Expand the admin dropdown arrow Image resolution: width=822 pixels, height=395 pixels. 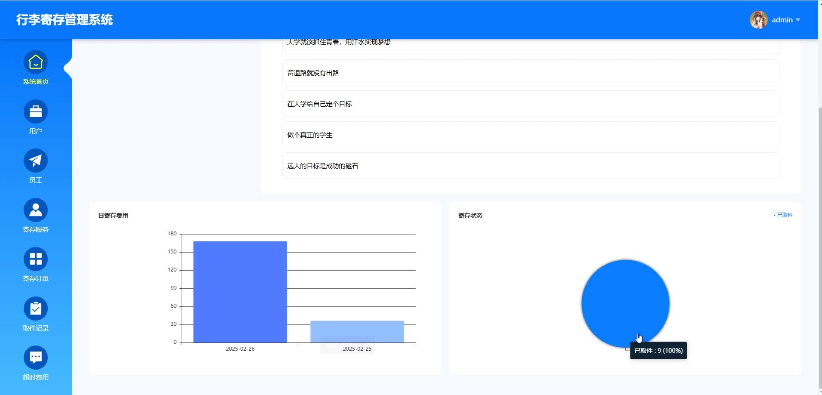pos(798,20)
